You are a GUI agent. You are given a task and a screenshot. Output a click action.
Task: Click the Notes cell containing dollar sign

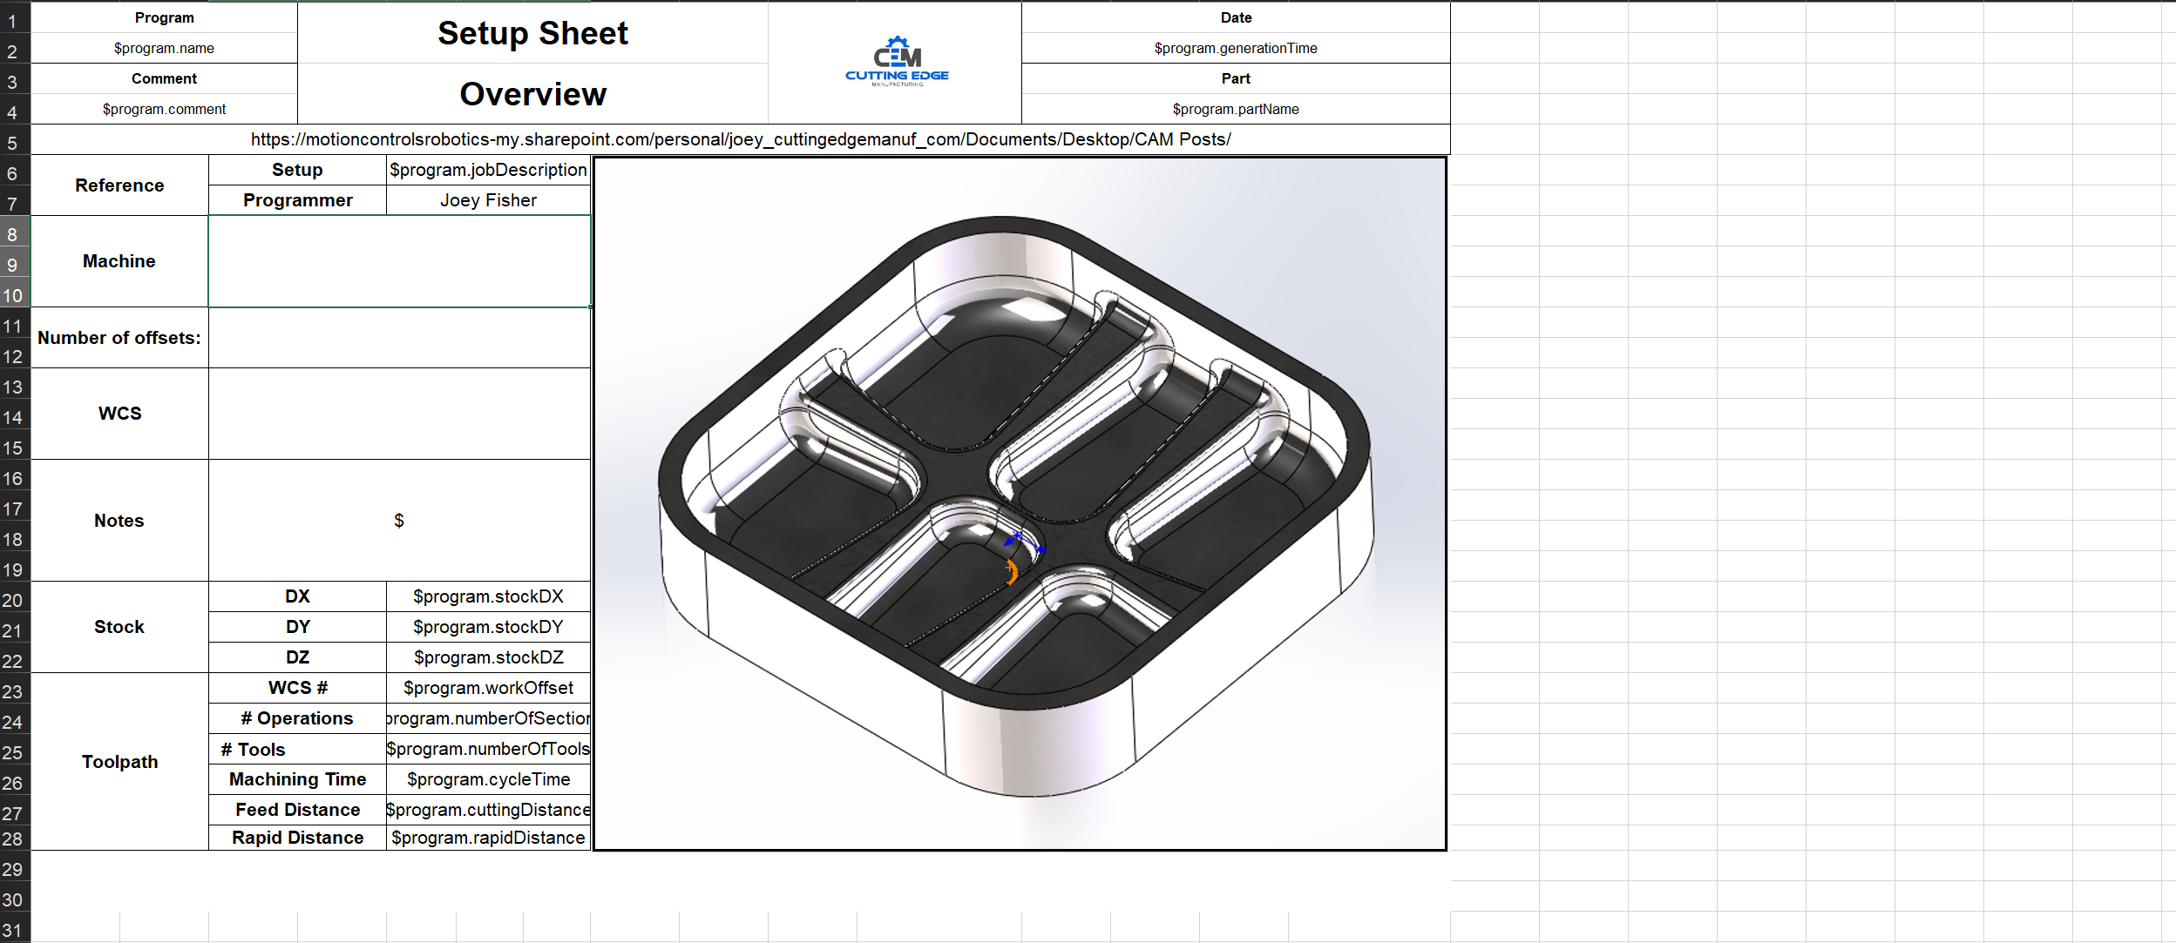(399, 521)
